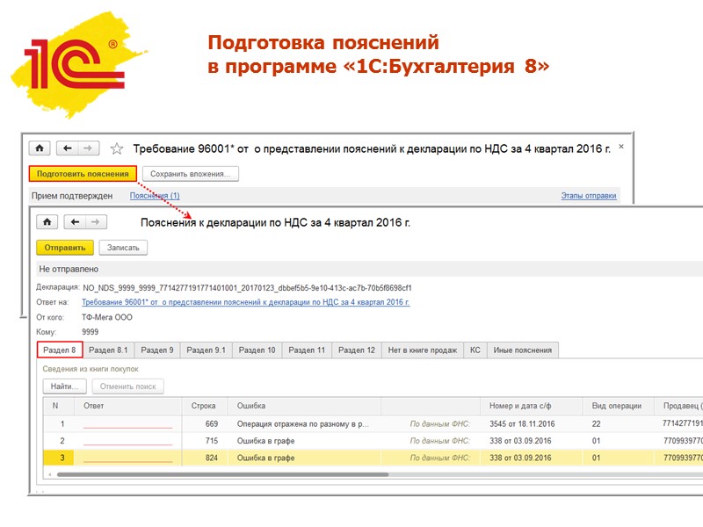
Task: Open the Нет в книге продаж tab
Action: click(x=423, y=350)
